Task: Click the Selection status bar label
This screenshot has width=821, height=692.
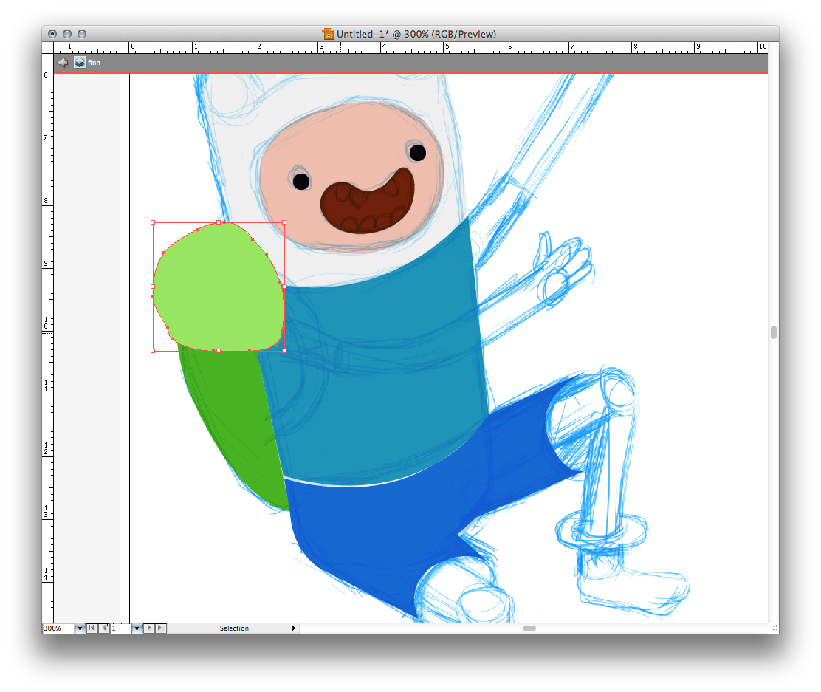Action: click(x=234, y=628)
